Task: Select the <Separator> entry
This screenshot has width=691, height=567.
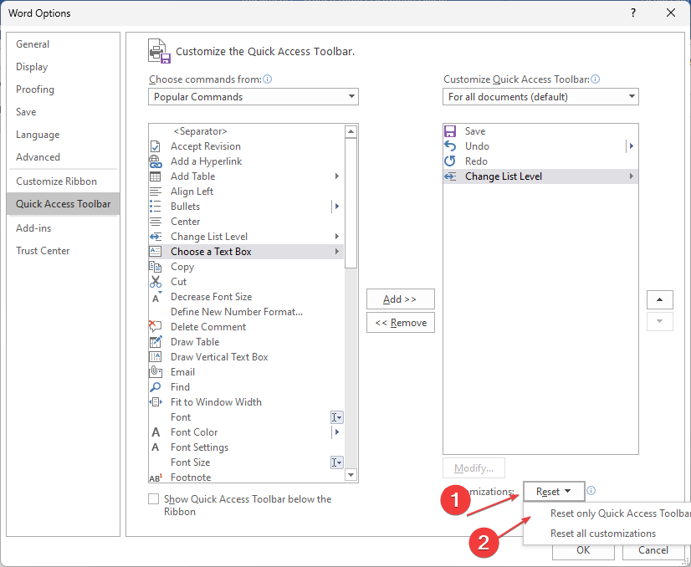Action: tap(246, 131)
